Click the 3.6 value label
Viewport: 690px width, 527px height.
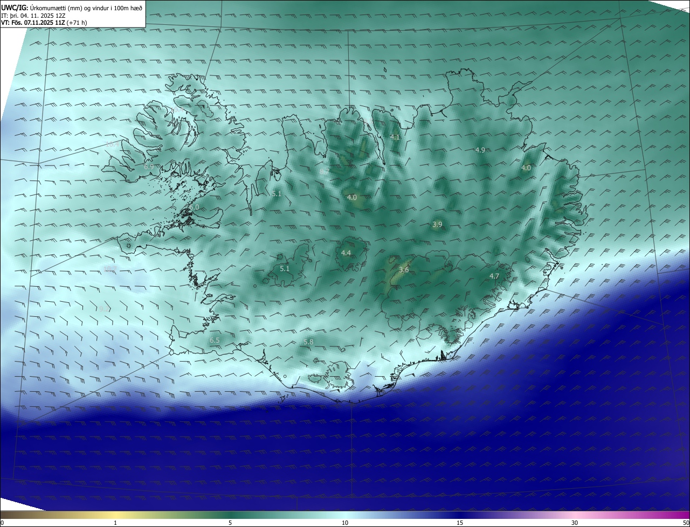point(404,270)
